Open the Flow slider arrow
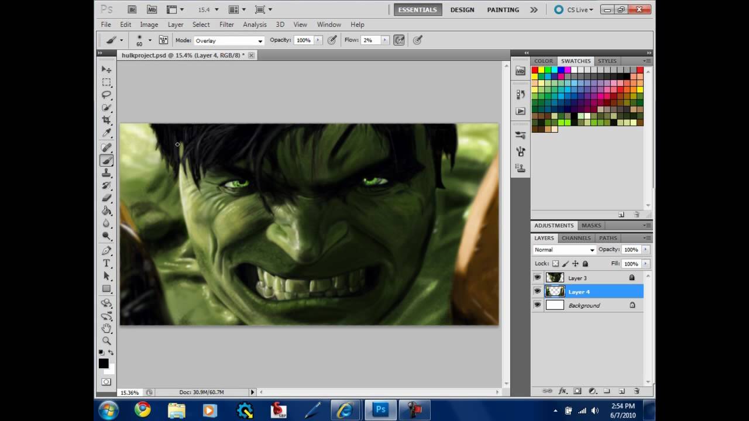Image resolution: width=749 pixels, height=421 pixels. click(385, 40)
